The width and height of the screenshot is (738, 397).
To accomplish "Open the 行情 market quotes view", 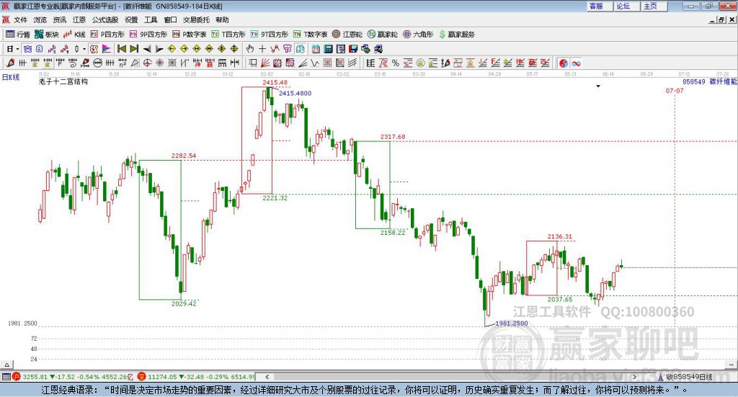I will (x=17, y=35).
